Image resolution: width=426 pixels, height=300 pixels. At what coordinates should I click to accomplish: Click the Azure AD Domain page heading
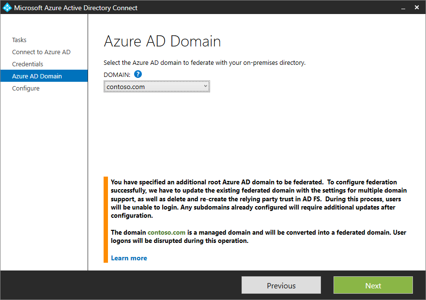[x=162, y=42]
